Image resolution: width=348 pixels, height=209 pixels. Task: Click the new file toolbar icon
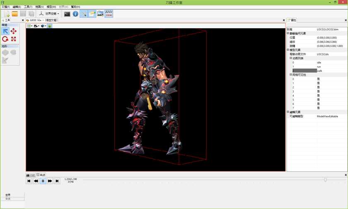pos(7,14)
